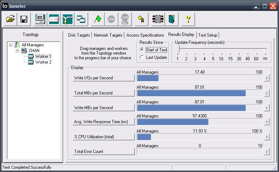
Task: Switch to the Test Setup tab
Action: click(x=208, y=35)
